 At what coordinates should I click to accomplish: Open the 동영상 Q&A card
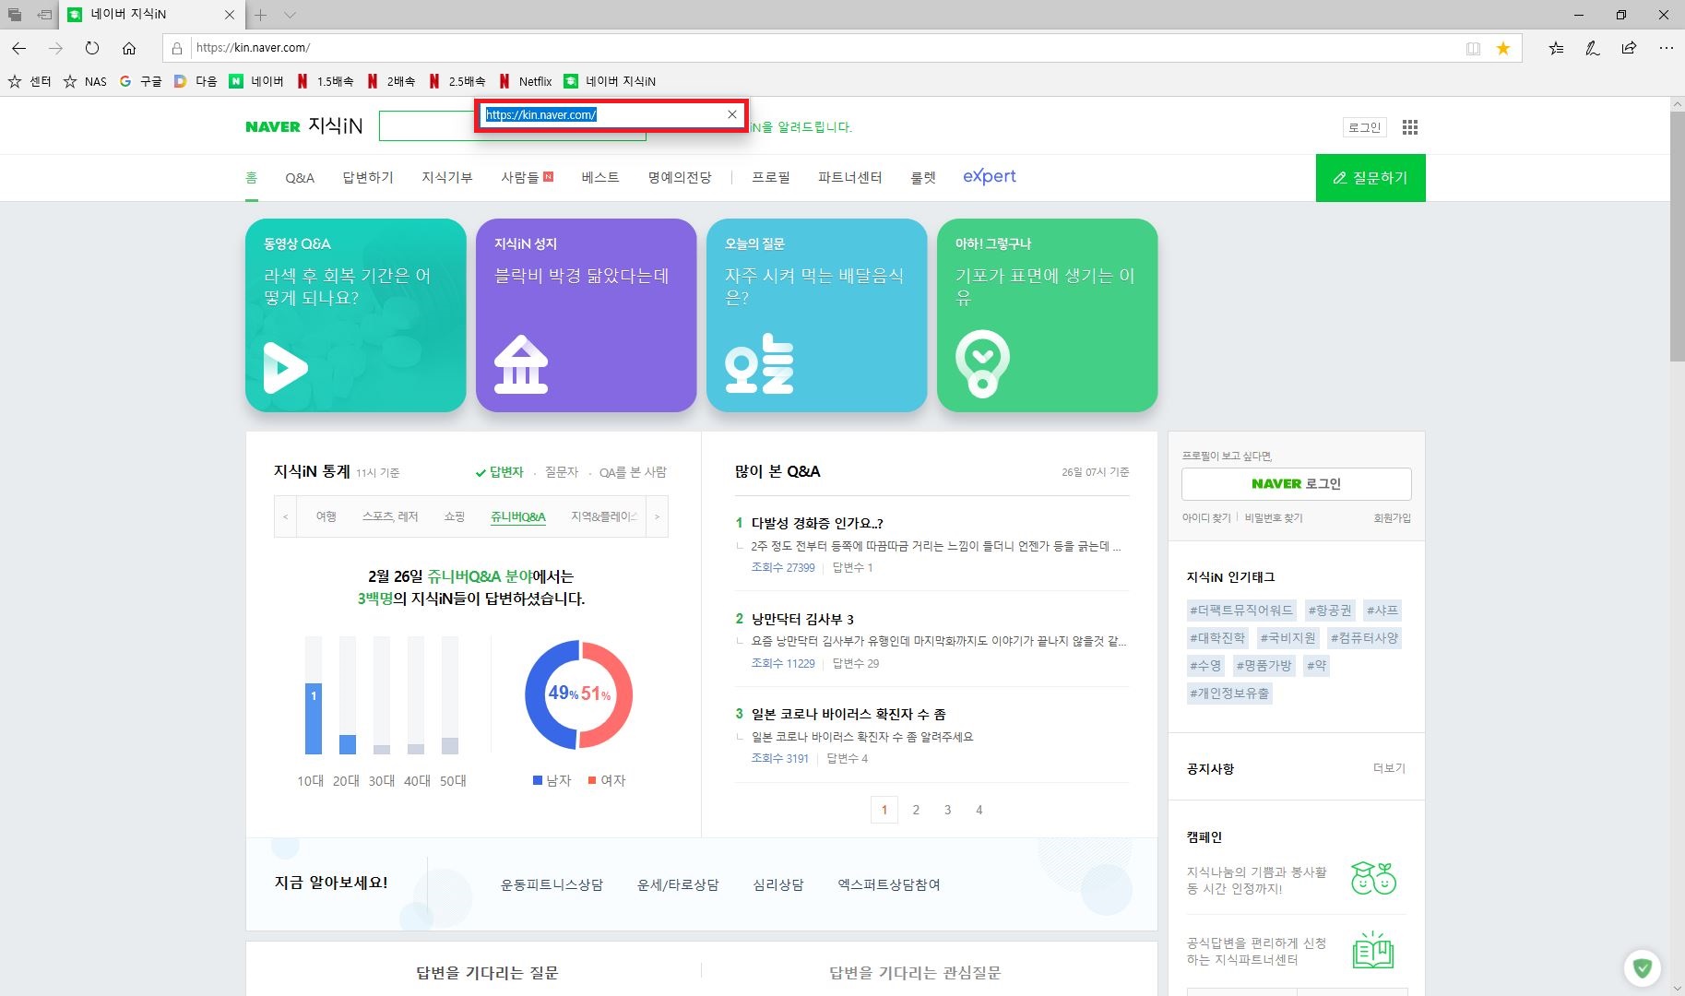[x=356, y=315]
